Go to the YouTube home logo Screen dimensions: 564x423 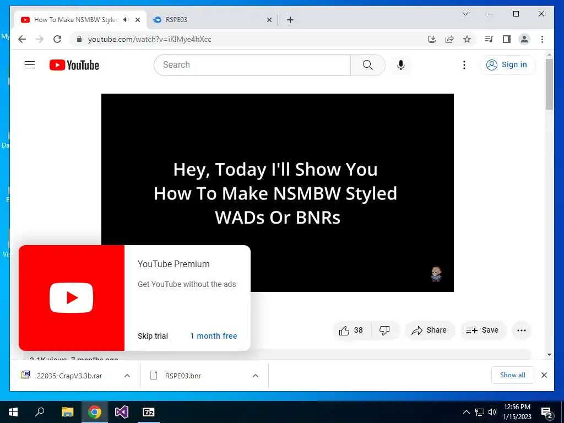pyautogui.click(x=74, y=65)
